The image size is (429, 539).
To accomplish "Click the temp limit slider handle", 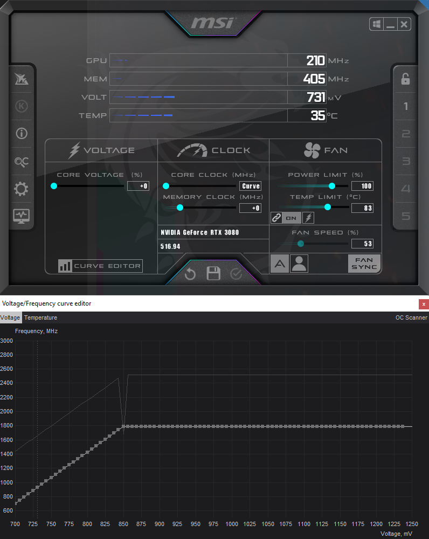I will click(328, 207).
